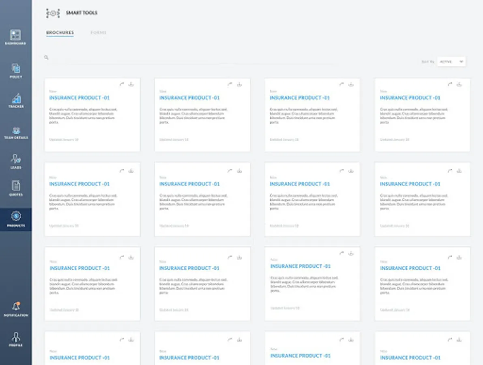This screenshot has height=365, width=483.
Task: Open the Quotes sidebar item
Action: [16, 188]
